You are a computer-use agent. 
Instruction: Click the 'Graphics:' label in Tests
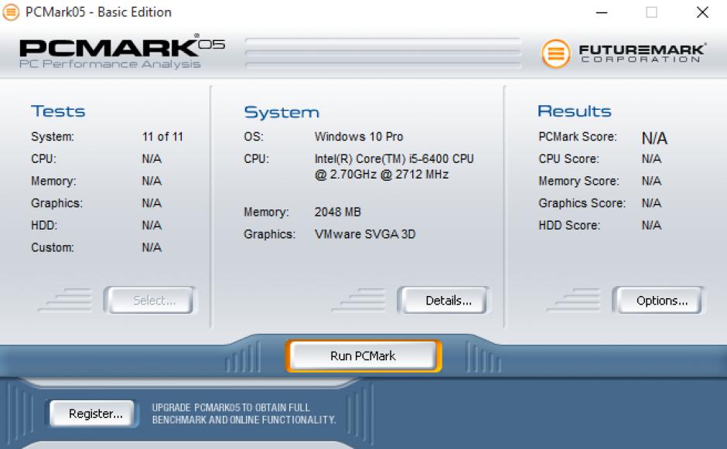pos(56,203)
